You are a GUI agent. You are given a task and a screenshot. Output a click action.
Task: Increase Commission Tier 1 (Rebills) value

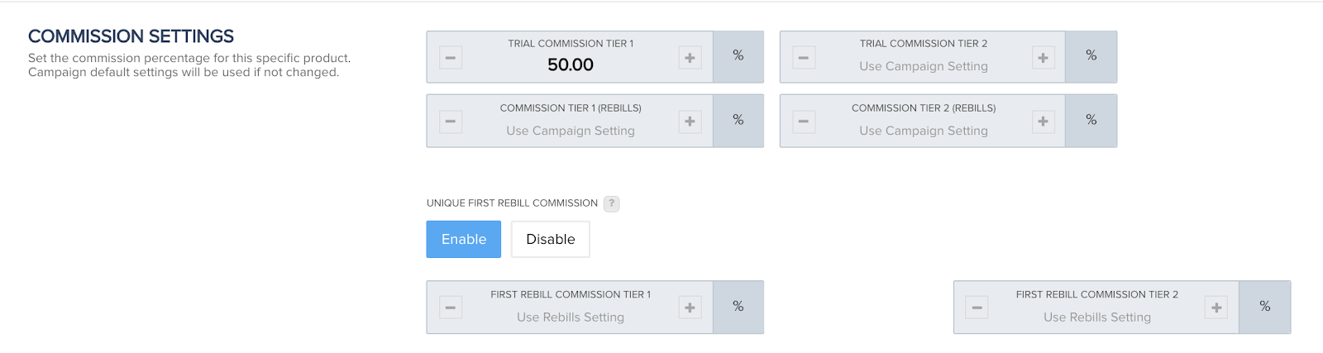point(690,122)
